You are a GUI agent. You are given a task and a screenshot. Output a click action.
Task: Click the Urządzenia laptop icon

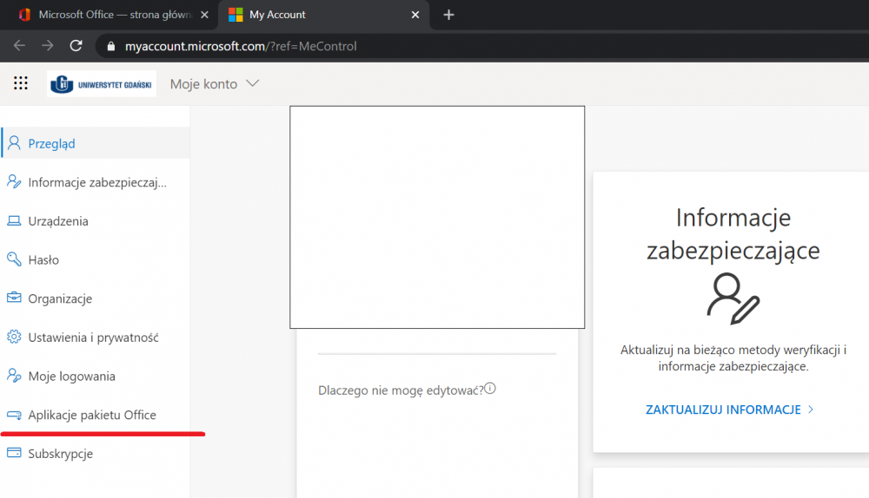click(14, 221)
